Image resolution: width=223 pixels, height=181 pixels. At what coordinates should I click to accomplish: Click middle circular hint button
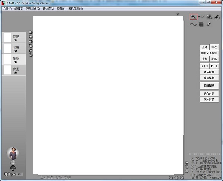(187, 167)
